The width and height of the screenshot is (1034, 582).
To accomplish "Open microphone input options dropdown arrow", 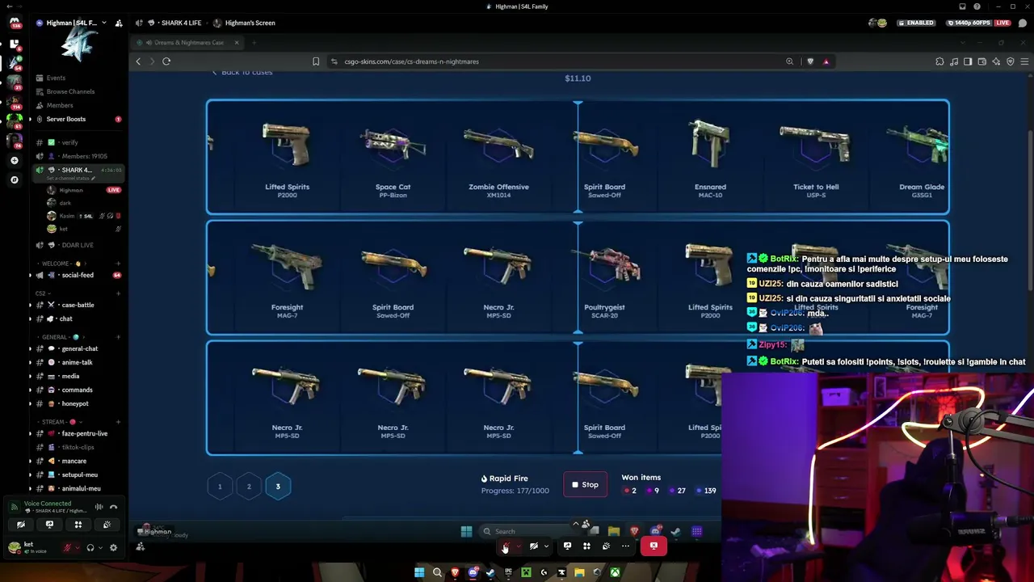I will [x=78, y=547].
